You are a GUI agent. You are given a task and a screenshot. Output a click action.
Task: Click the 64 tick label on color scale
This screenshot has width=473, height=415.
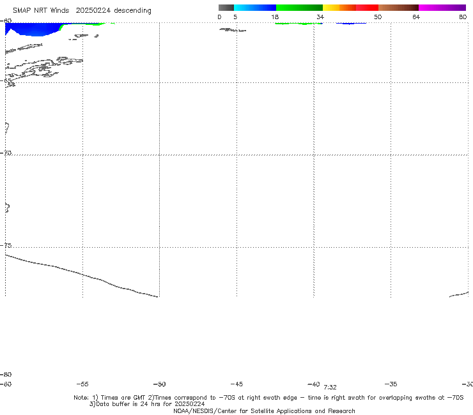click(x=416, y=17)
